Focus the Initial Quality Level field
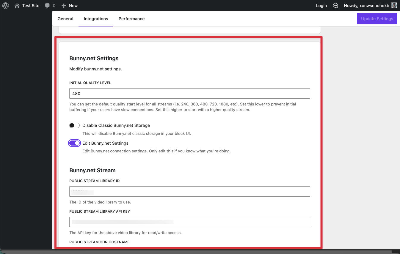Screen dimensions: 400x254 coord(189,93)
